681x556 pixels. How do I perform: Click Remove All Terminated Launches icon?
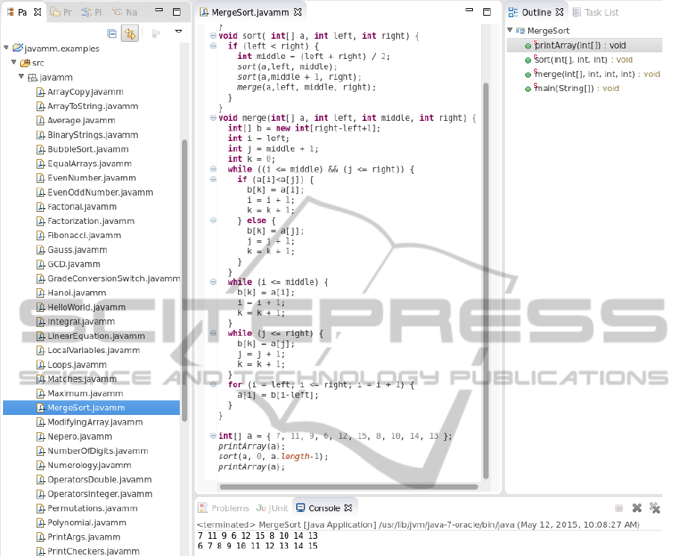click(x=655, y=508)
